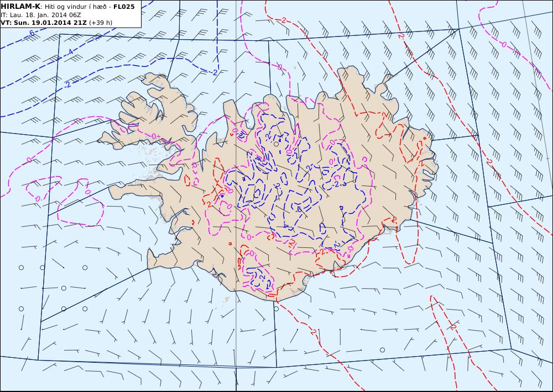Select the red 2 label offshore directly south of Iceland

[x=313, y=331]
